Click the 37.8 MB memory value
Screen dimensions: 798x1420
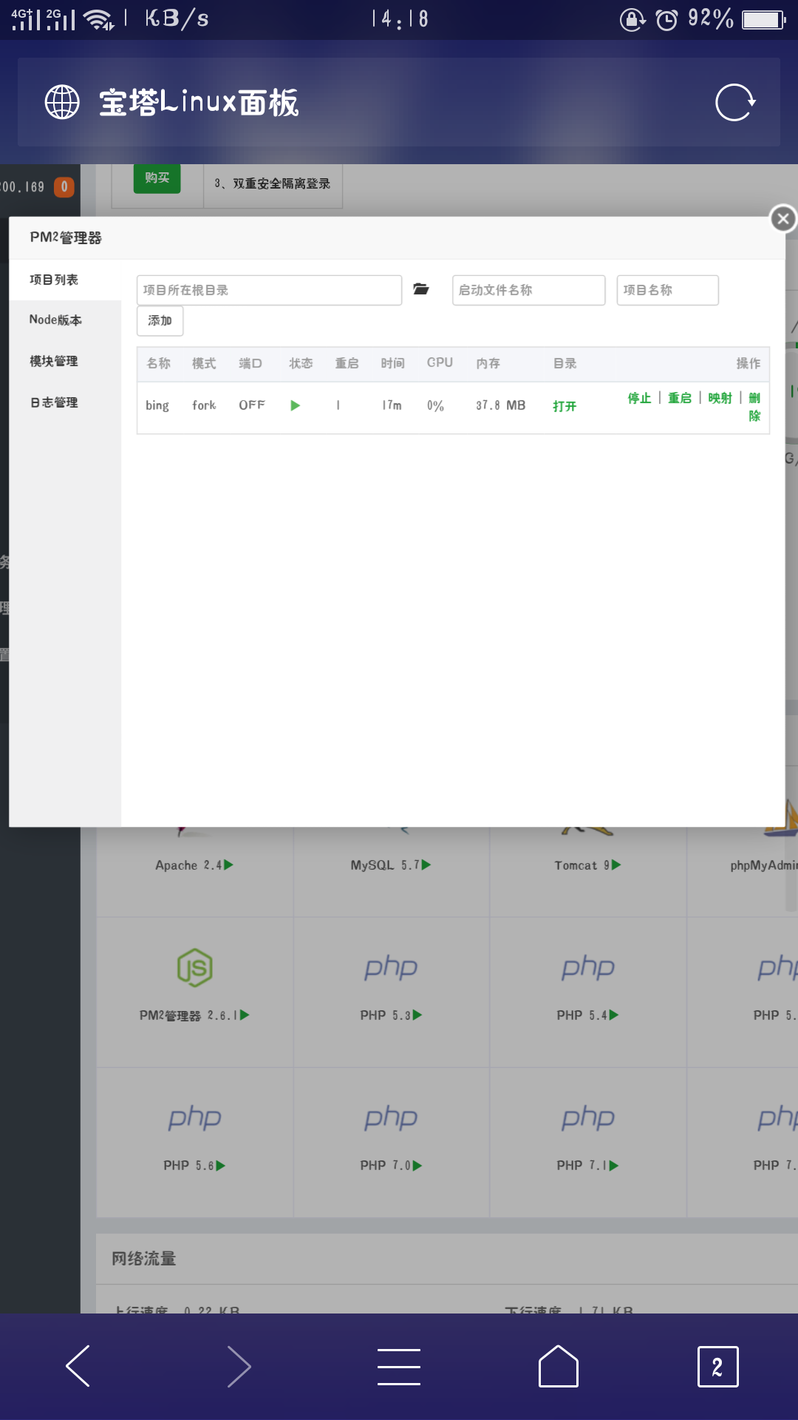point(501,405)
